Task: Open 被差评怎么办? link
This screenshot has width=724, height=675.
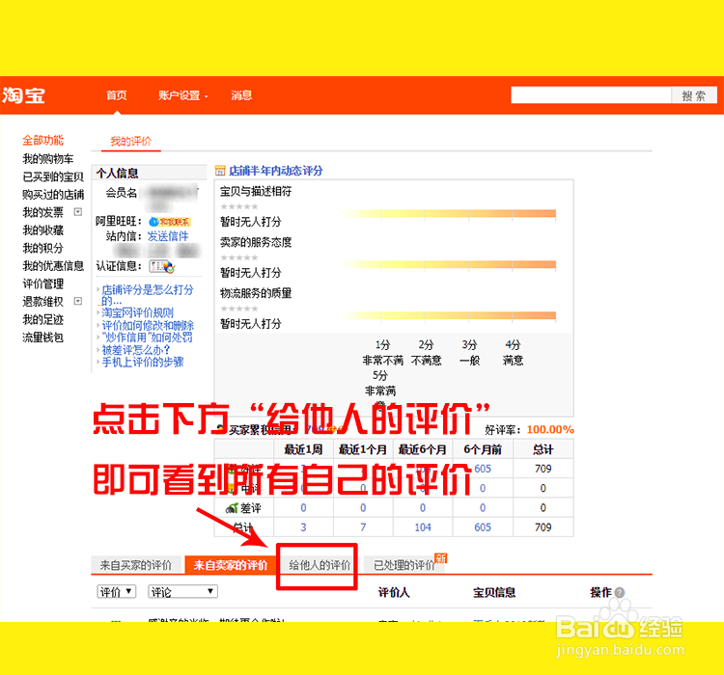Action: (x=136, y=350)
